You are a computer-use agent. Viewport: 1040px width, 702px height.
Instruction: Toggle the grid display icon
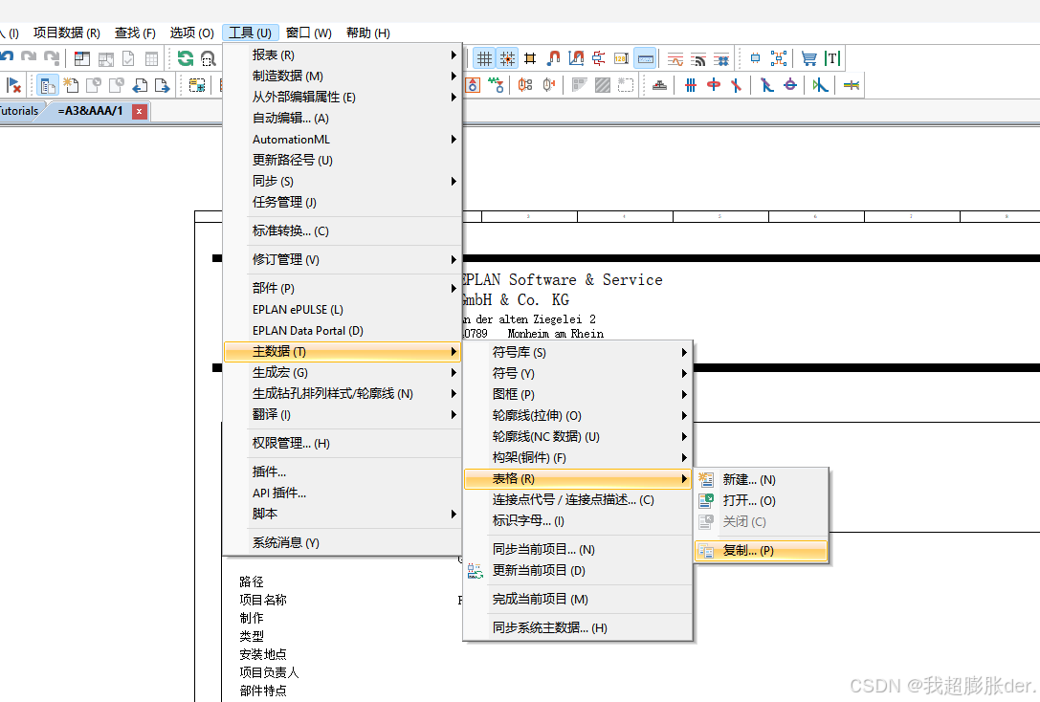(x=485, y=58)
